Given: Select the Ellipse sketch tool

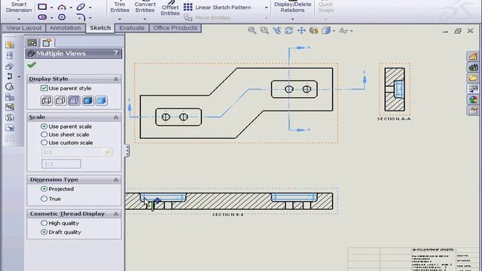Looking at the screenshot, I should 81,7.
